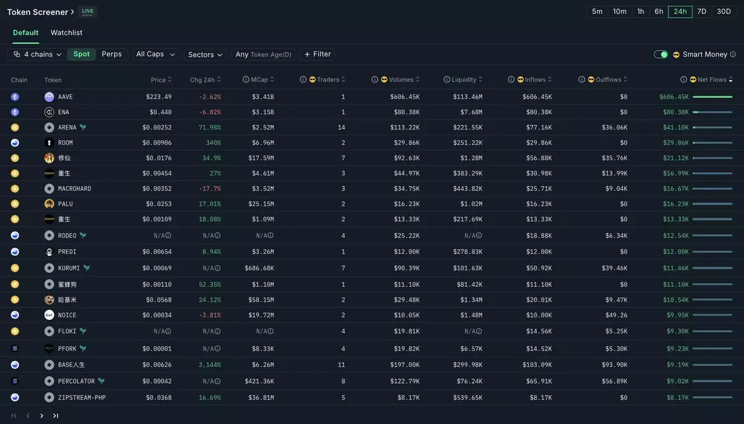Go to the next page arrow

(42, 415)
